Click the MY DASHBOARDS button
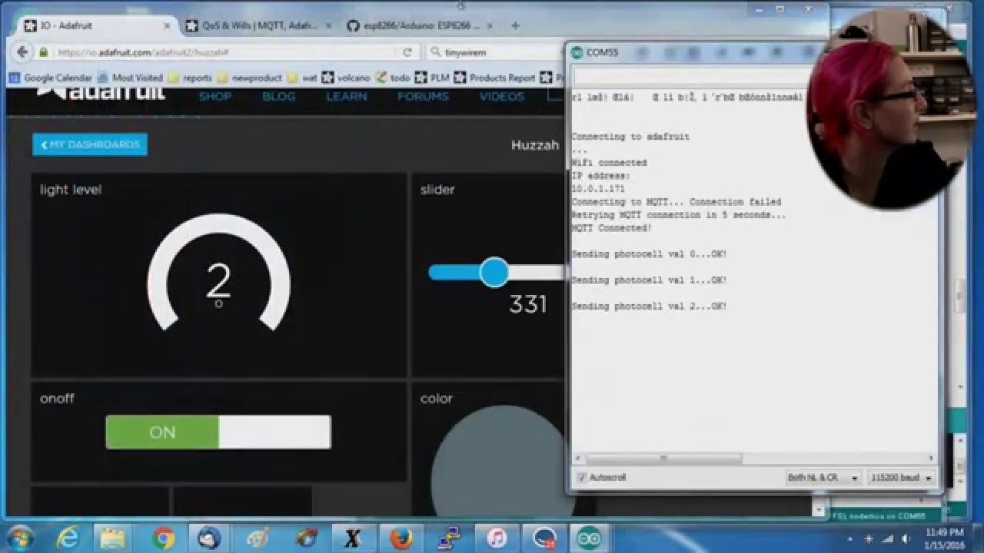The image size is (984, 553). click(x=90, y=144)
